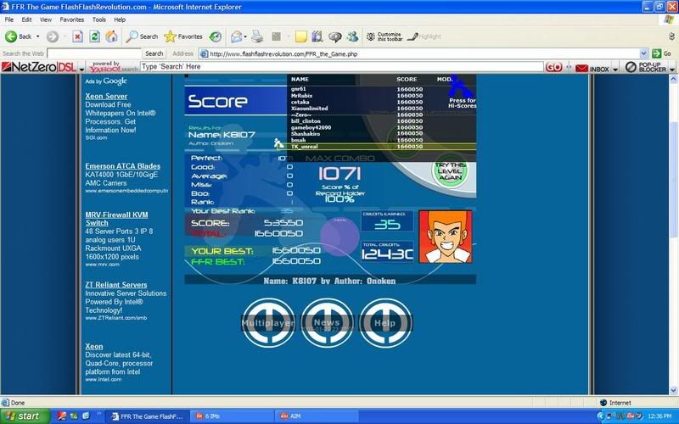Viewport: 679px width, 424px height.
Task: Go to the Home page icon
Action: point(111,36)
